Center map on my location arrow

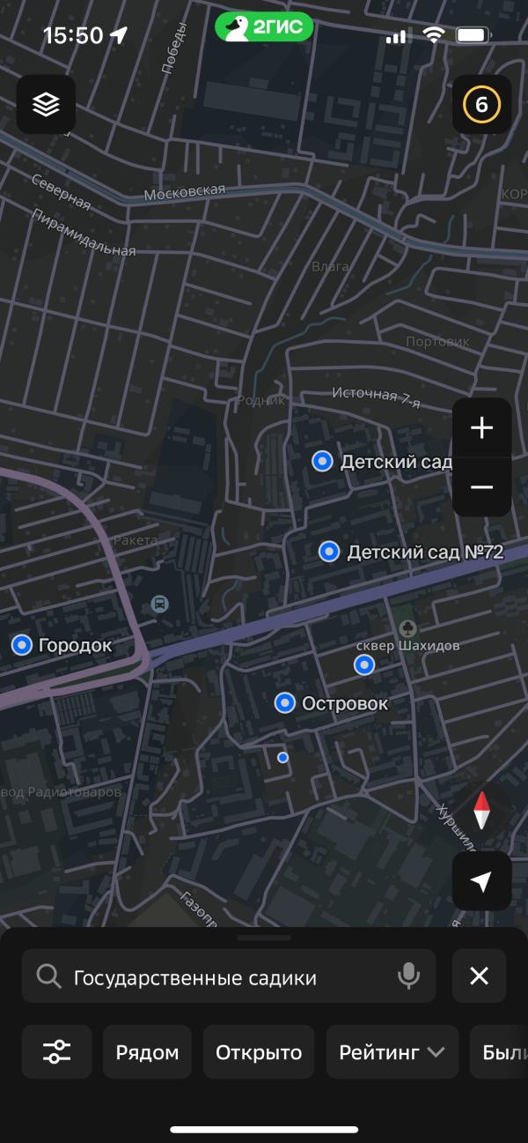coord(481,881)
